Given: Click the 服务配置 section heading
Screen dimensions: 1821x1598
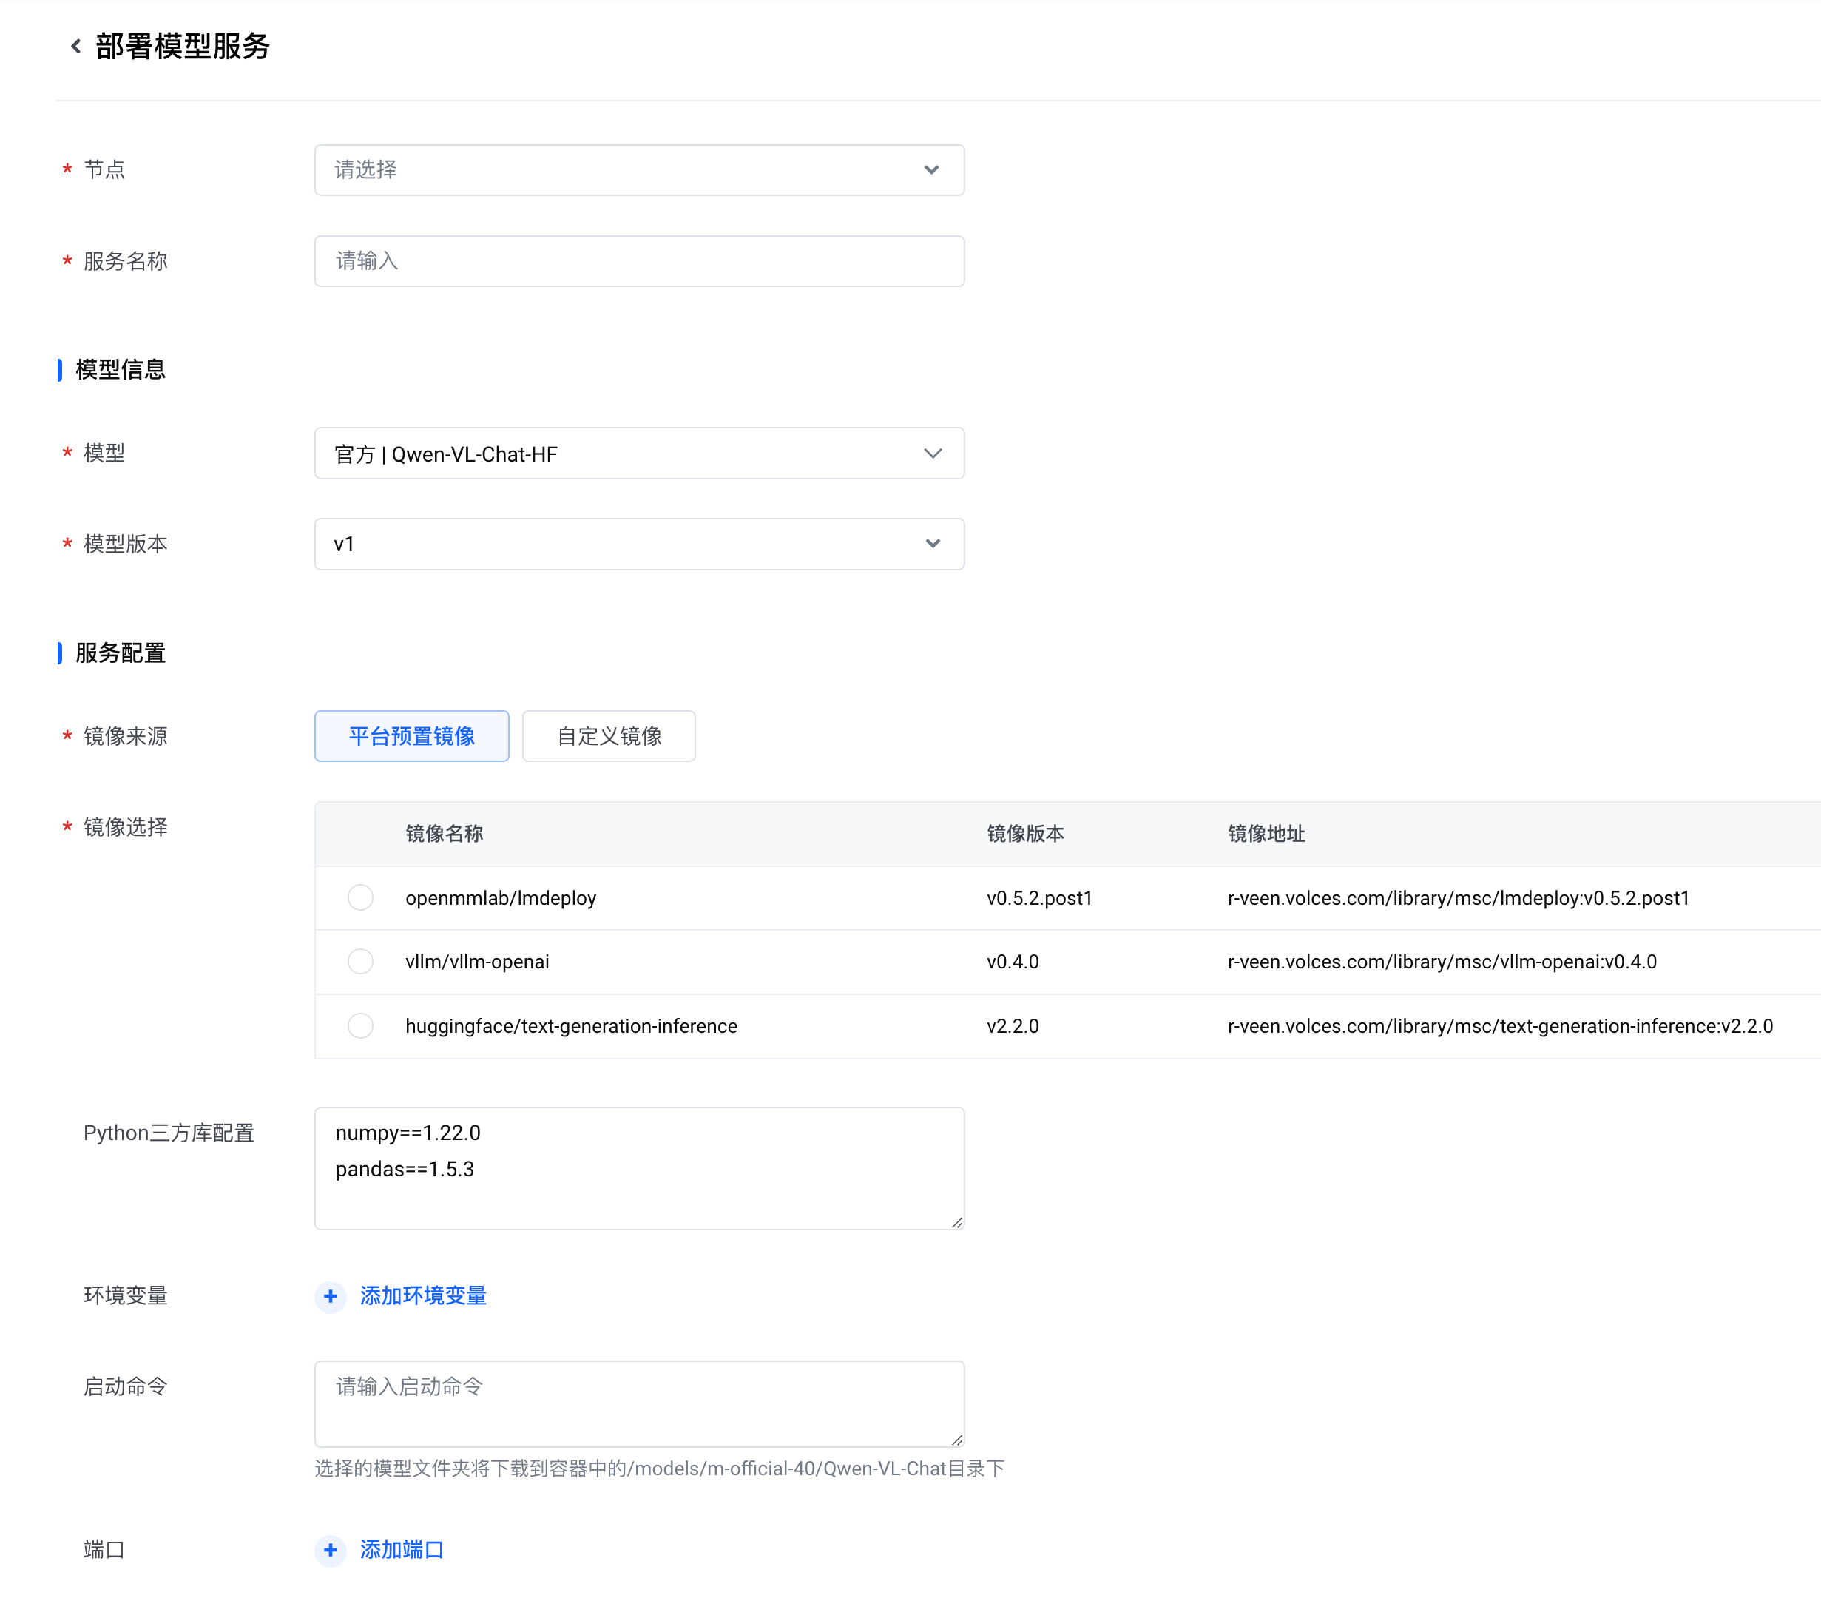Looking at the screenshot, I should tap(121, 653).
